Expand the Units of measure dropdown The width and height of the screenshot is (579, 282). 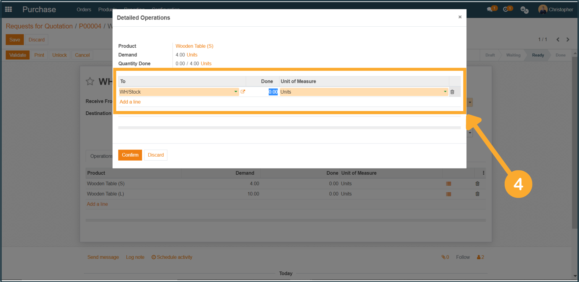445,92
